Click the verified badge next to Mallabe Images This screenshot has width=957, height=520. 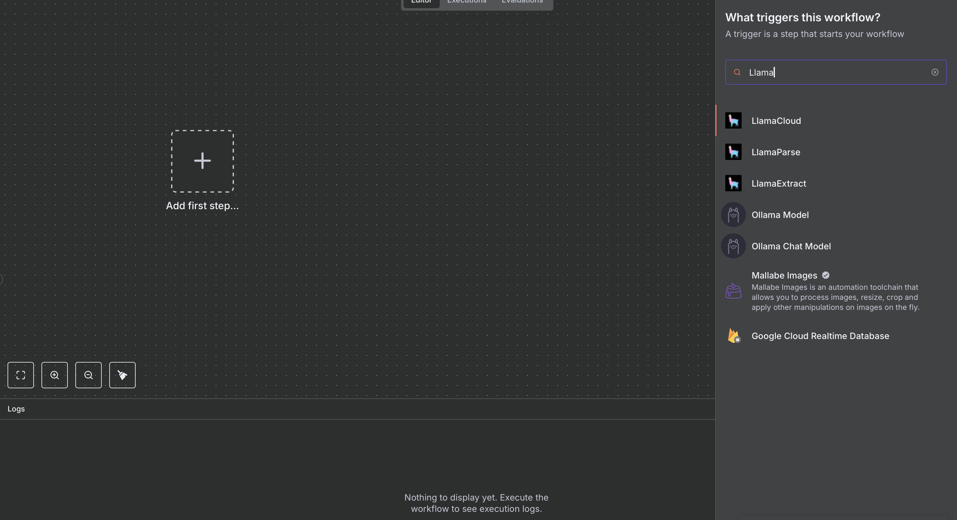825,275
